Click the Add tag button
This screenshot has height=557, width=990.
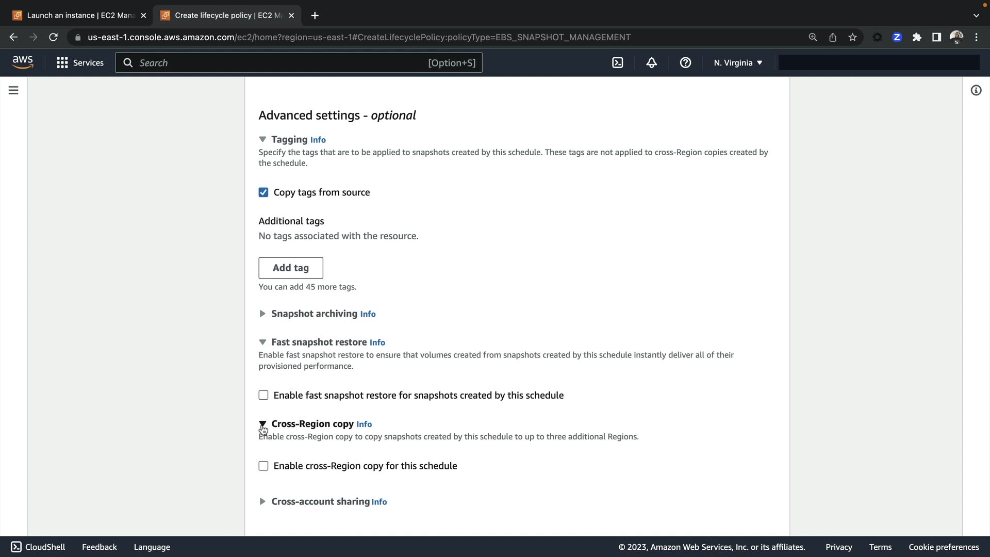click(x=290, y=268)
